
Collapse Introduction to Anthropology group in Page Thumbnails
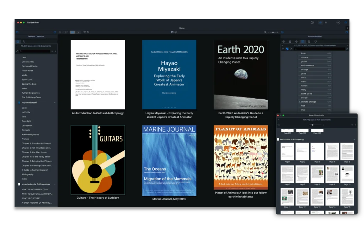click(x=354, y=139)
